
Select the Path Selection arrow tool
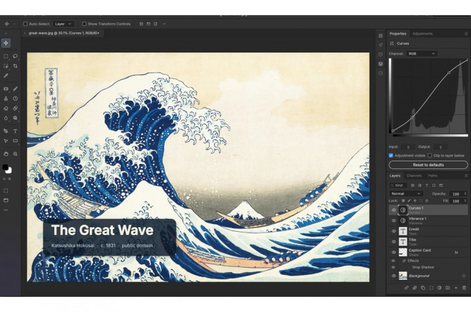(6, 141)
